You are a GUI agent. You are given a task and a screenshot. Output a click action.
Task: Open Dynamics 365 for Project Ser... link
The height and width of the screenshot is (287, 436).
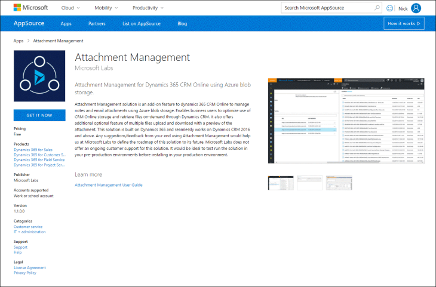39,165
